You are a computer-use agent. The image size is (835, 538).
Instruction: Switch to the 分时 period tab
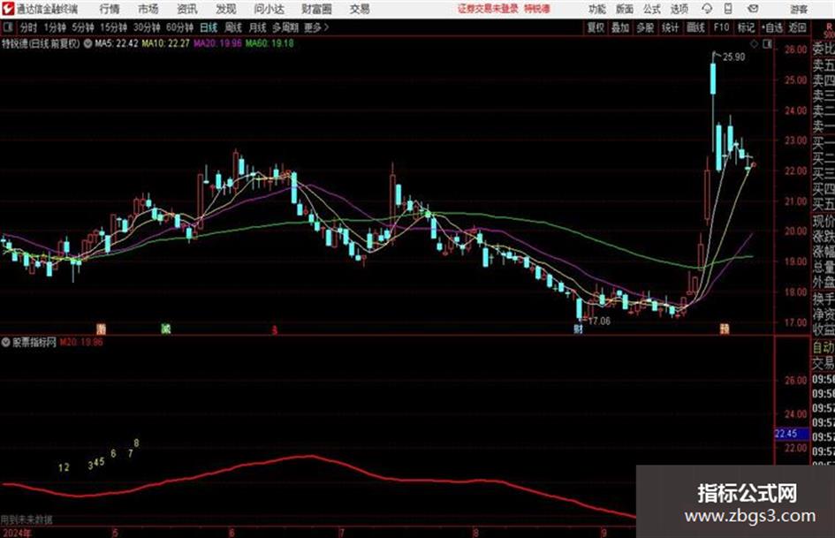pyautogui.click(x=29, y=27)
